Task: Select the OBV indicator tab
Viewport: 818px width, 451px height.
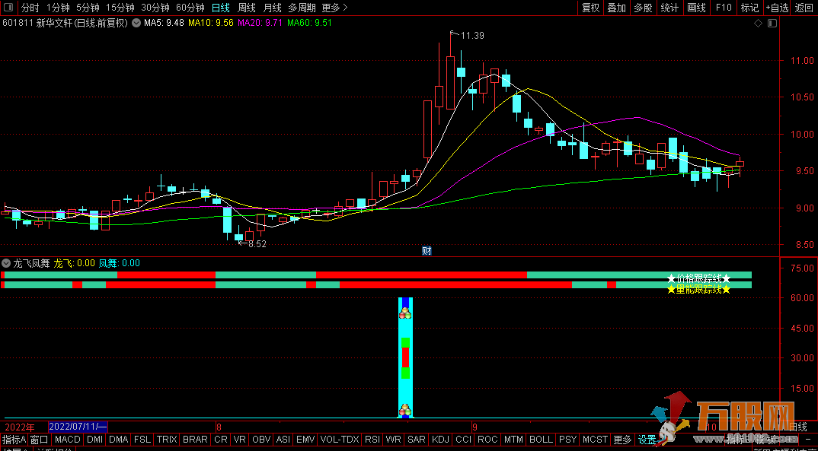Action: (262, 440)
